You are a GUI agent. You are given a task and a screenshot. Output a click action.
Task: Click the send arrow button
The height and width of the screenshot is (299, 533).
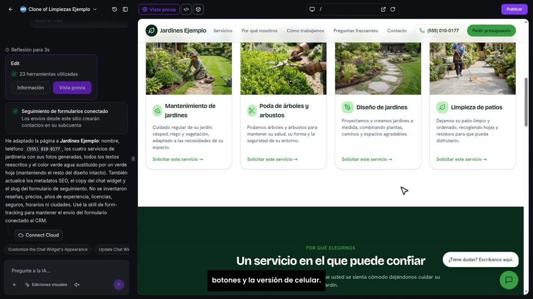(x=119, y=285)
